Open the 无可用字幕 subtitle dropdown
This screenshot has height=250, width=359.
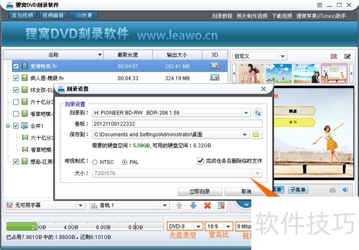pos(81,206)
